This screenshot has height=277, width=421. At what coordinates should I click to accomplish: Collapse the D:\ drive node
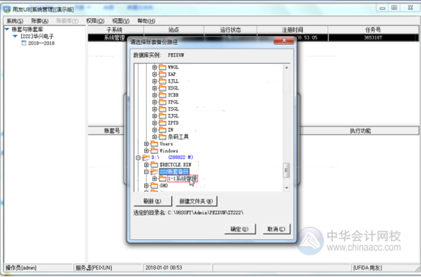click(138, 157)
